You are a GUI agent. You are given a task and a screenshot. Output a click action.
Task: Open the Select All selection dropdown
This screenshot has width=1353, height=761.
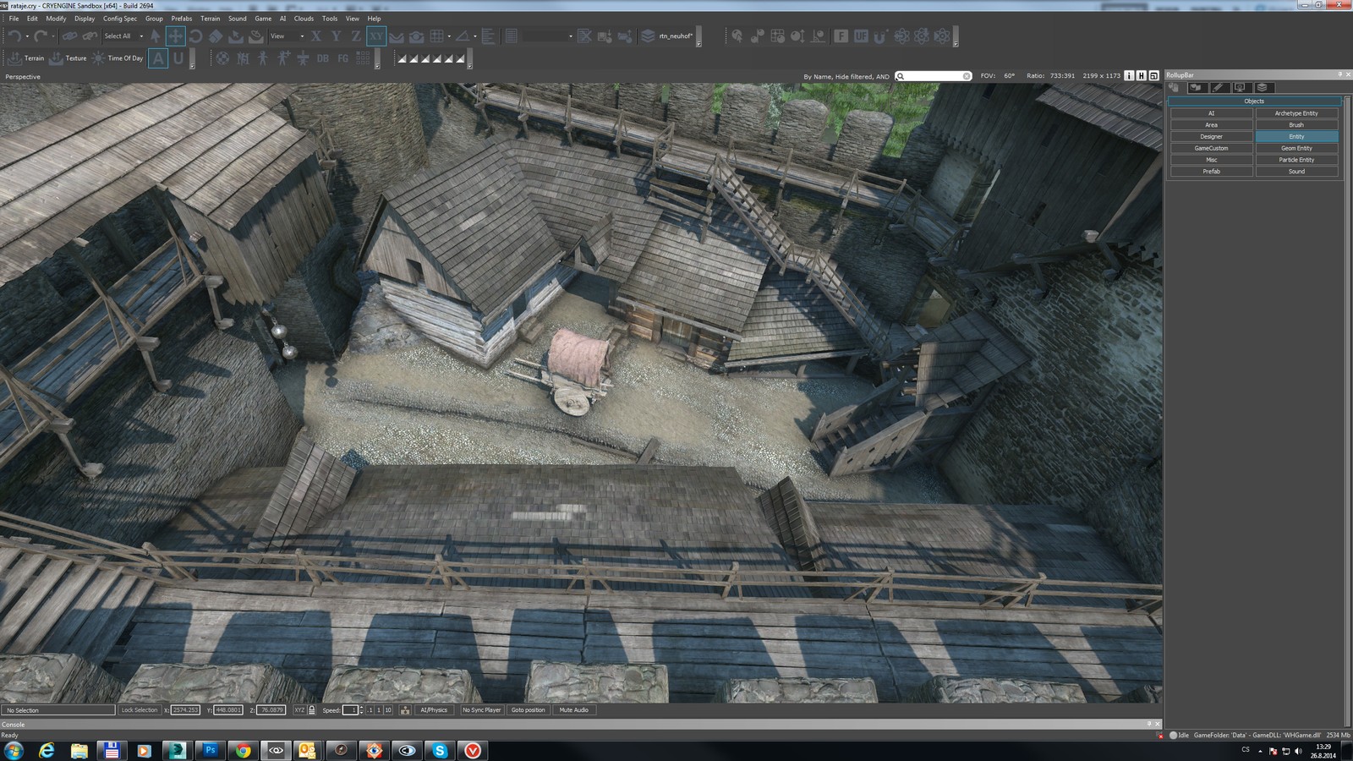point(123,36)
